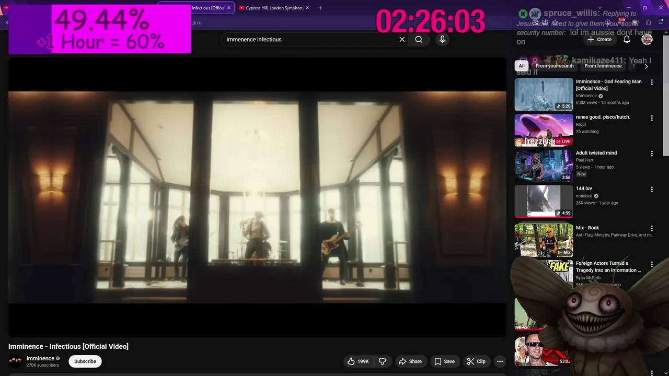Viewport: 669px width, 376px height.
Task: Click the 144 luv thumbnail
Action: pyautogui.click(x=544, y=201)
